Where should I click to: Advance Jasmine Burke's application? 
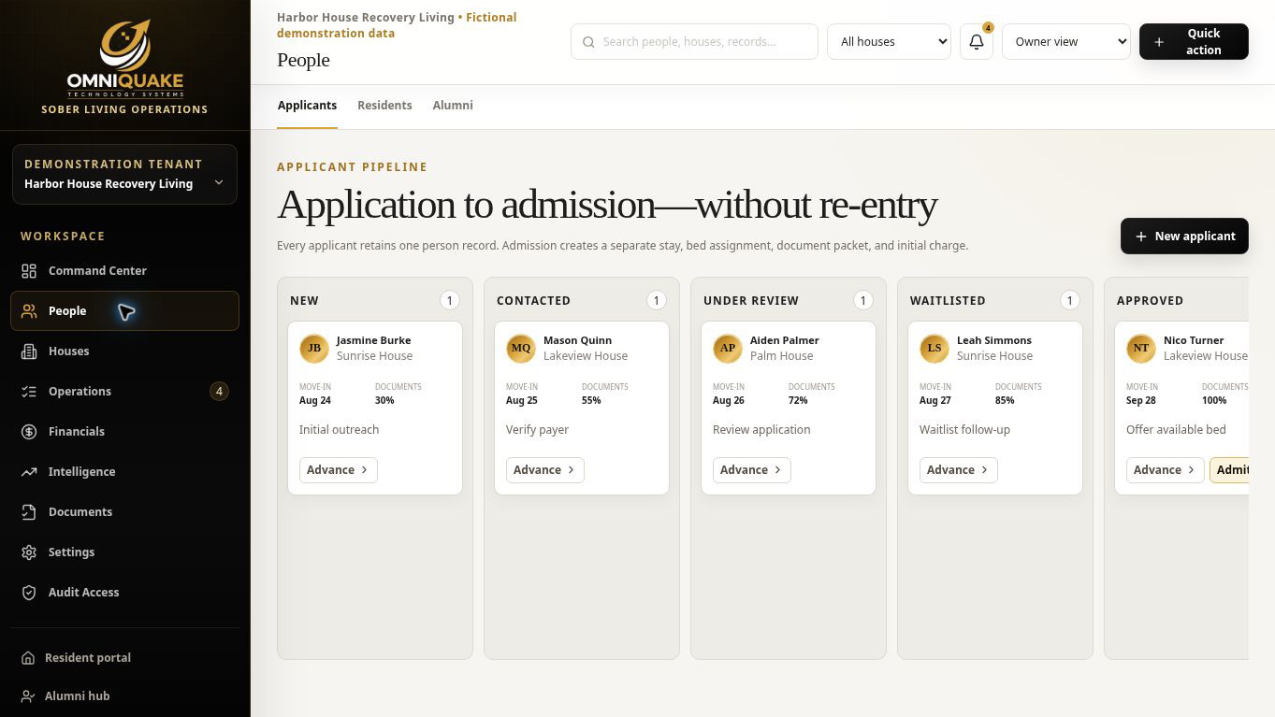(338, 469)
